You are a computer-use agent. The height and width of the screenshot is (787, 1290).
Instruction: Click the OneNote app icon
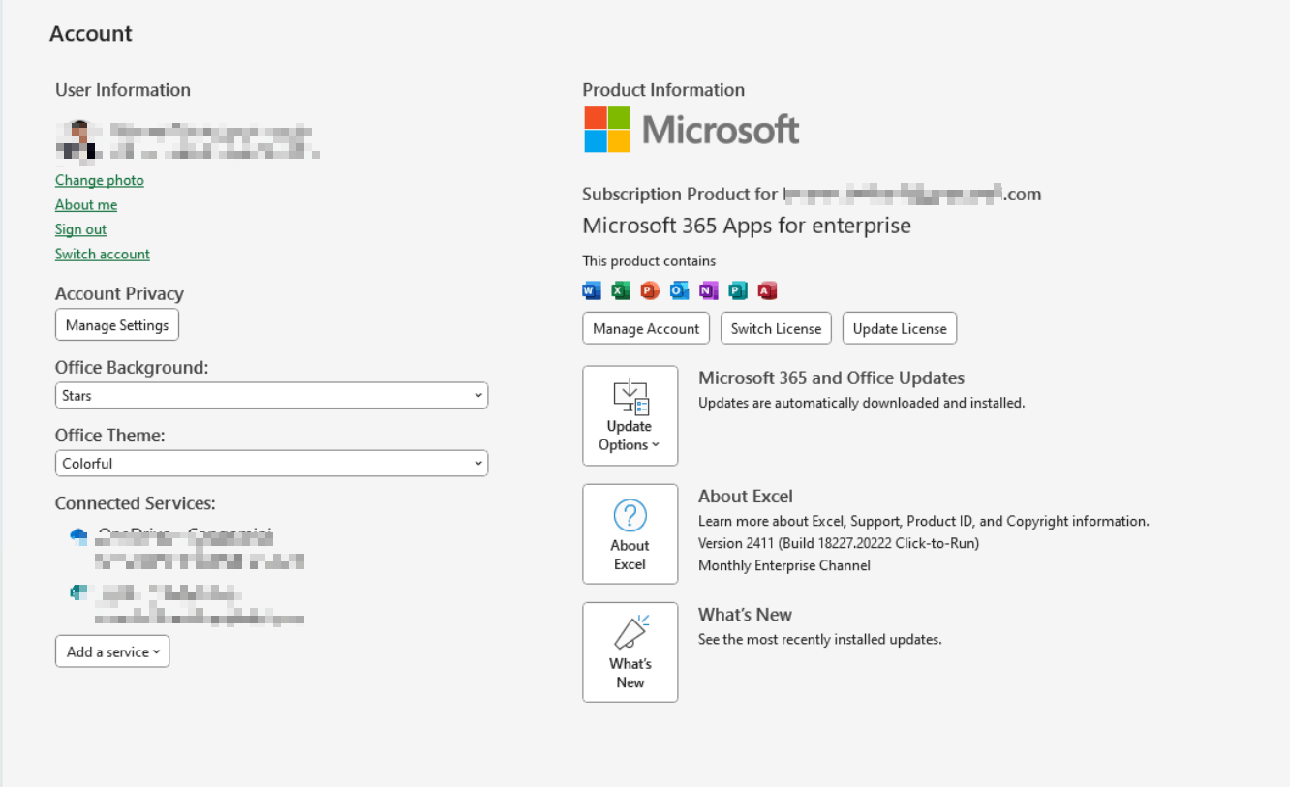(709, 290)
